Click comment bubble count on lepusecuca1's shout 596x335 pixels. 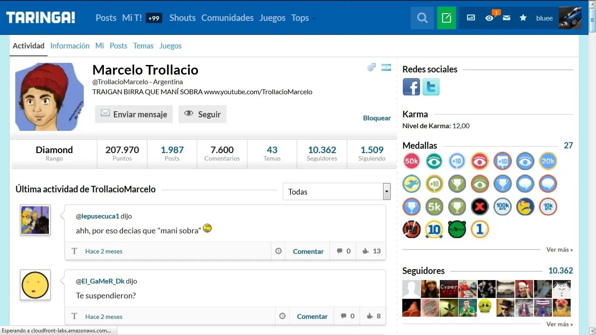(343, 251)
